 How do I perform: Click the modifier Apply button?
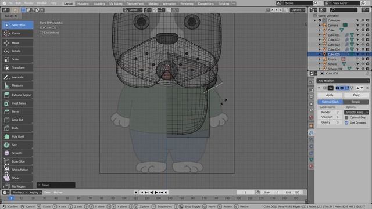330,95
